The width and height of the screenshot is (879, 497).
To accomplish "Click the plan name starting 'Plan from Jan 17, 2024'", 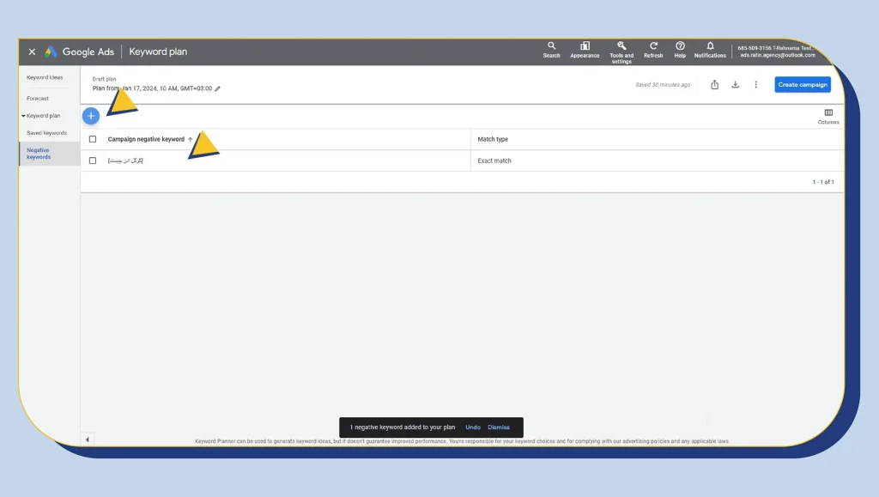I will (x=152, y=88).
